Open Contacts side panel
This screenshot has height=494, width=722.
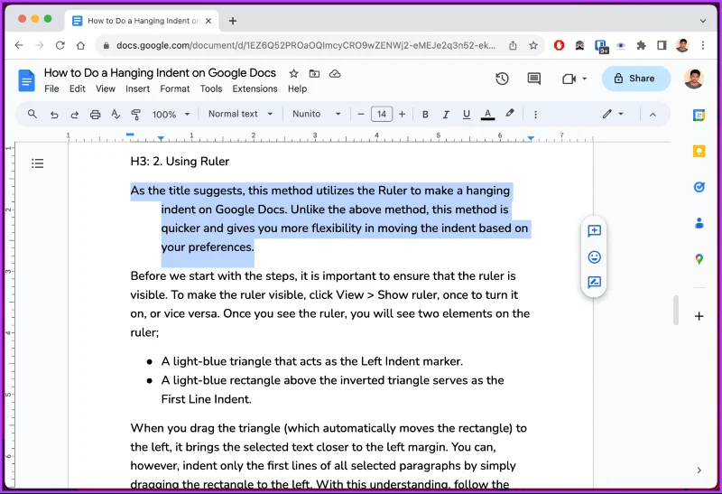[699, 223]
